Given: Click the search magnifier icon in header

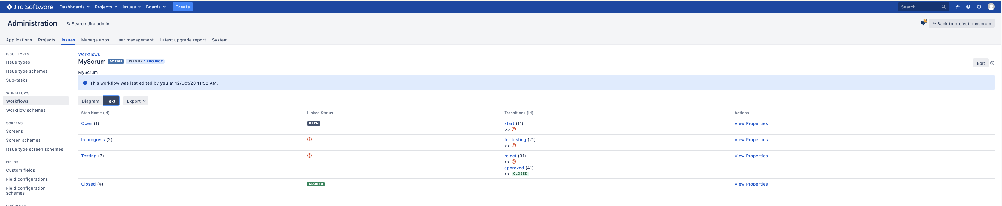Looking at the screenshot, I should click(x=943, y=7).
